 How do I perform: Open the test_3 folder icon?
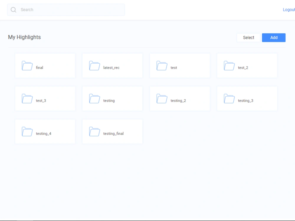coord(27,99)
